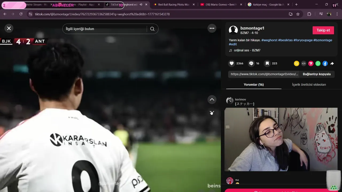Open comments via the speech bubble icon

click(251, 63)
